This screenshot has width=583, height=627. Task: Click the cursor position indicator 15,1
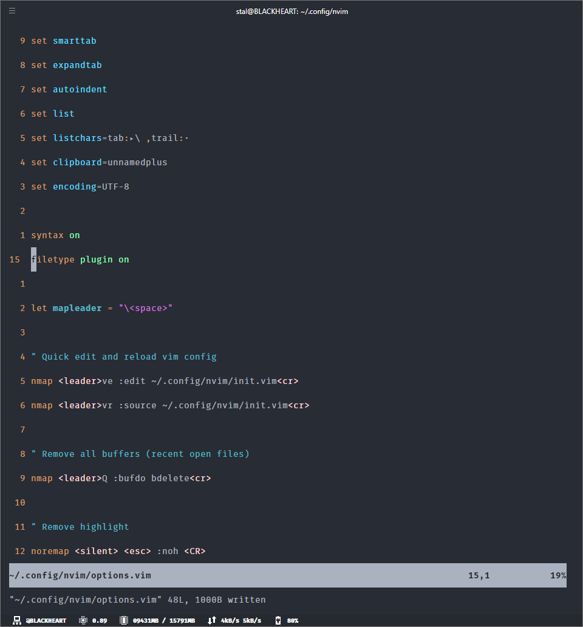pos(479,575)
